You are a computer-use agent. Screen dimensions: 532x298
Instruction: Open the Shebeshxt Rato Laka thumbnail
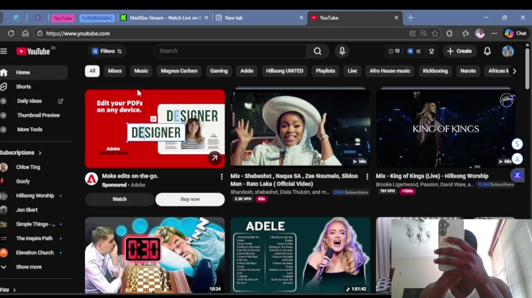[x=300, y=128]
